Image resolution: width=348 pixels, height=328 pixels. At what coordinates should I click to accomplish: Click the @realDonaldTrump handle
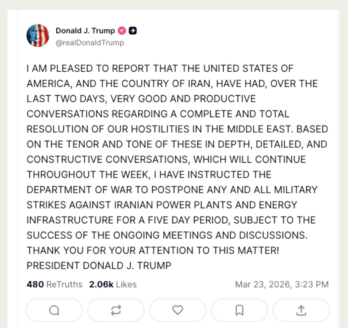tap(90, 43)
